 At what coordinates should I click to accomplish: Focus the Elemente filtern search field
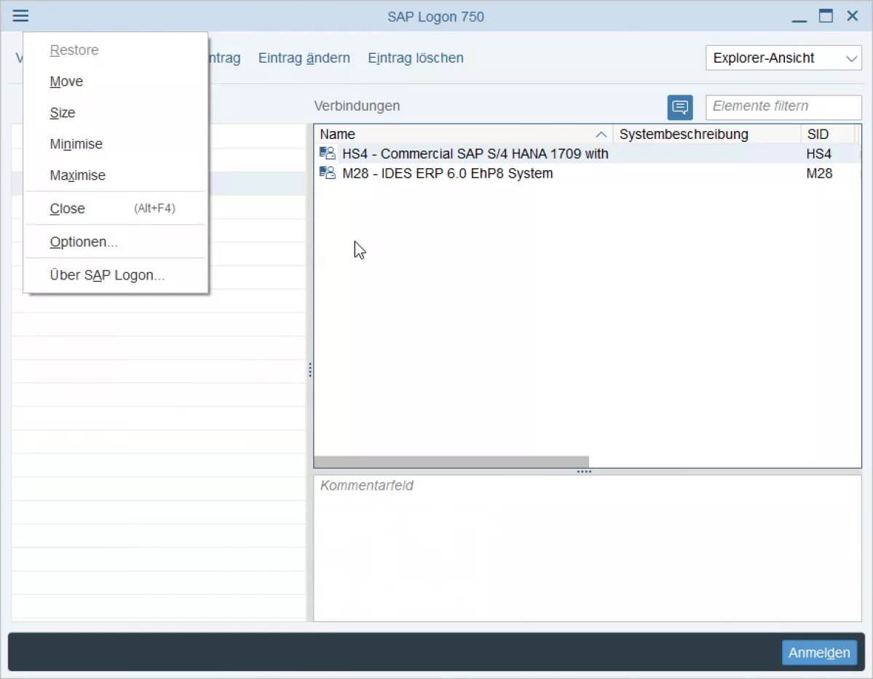[783, 107]
